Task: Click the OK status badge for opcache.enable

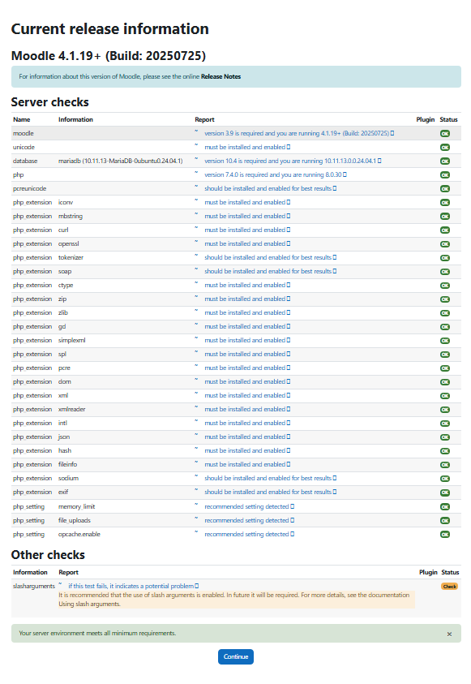Action: coord(445,535)
